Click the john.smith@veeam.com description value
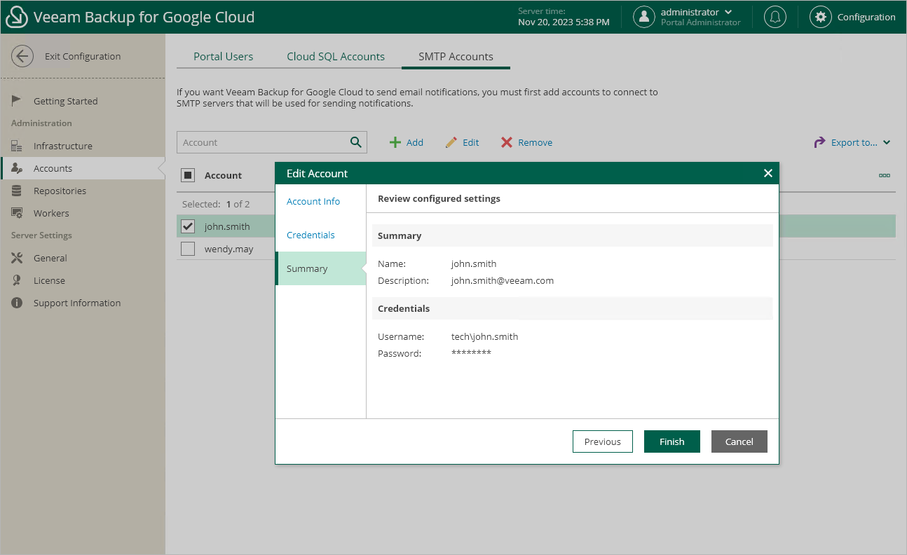 pyautogui.click(x=503, y=281)
